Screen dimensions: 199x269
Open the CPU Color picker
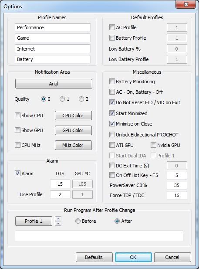point(73,116)
